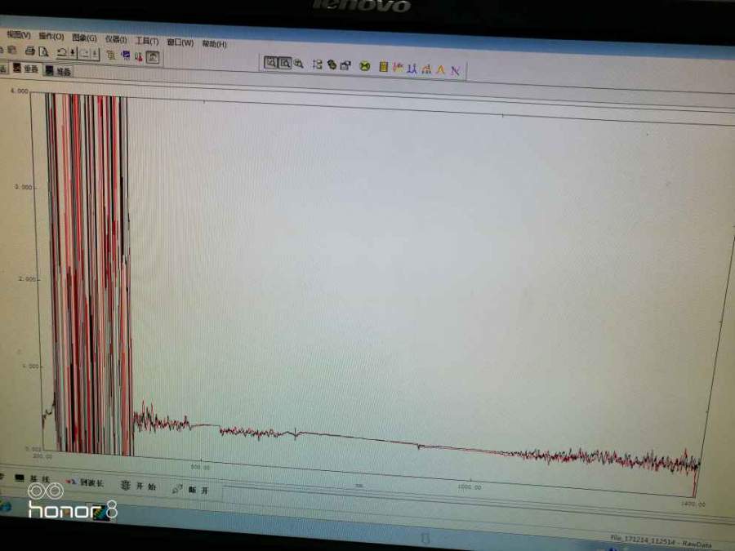735x551 pixels.
Task: Click the orange peak area icon
Action: (426, 69)
